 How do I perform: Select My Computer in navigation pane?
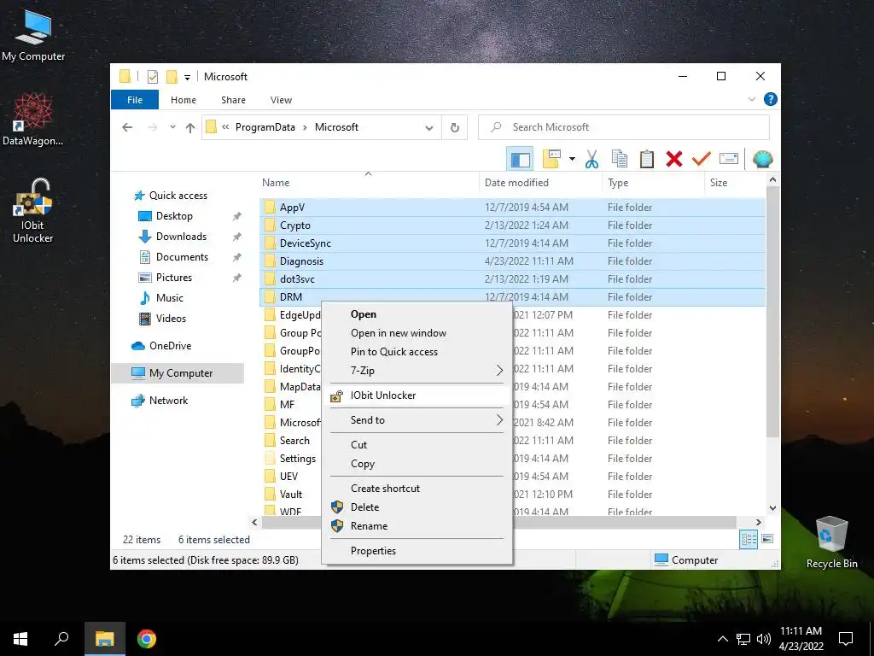pyautogui.click(x=178, y=373)
